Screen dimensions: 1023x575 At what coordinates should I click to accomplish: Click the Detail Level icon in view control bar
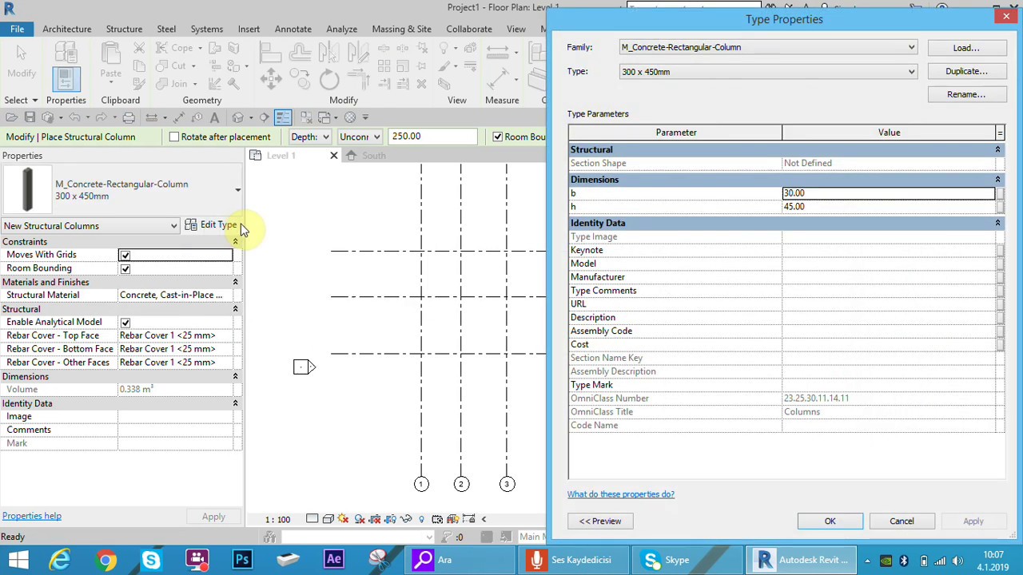(312, 519)
